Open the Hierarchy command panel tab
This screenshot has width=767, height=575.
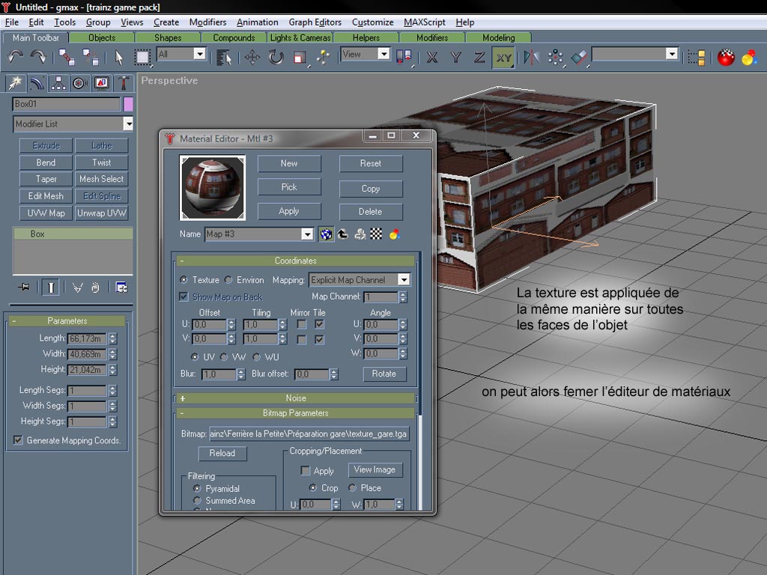point(58,82)
